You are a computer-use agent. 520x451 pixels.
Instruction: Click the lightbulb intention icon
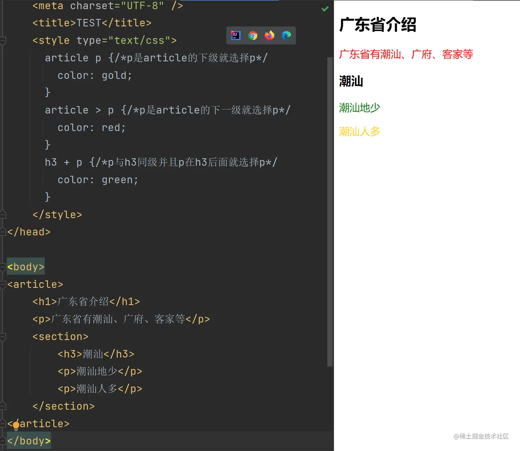point(16,425)
